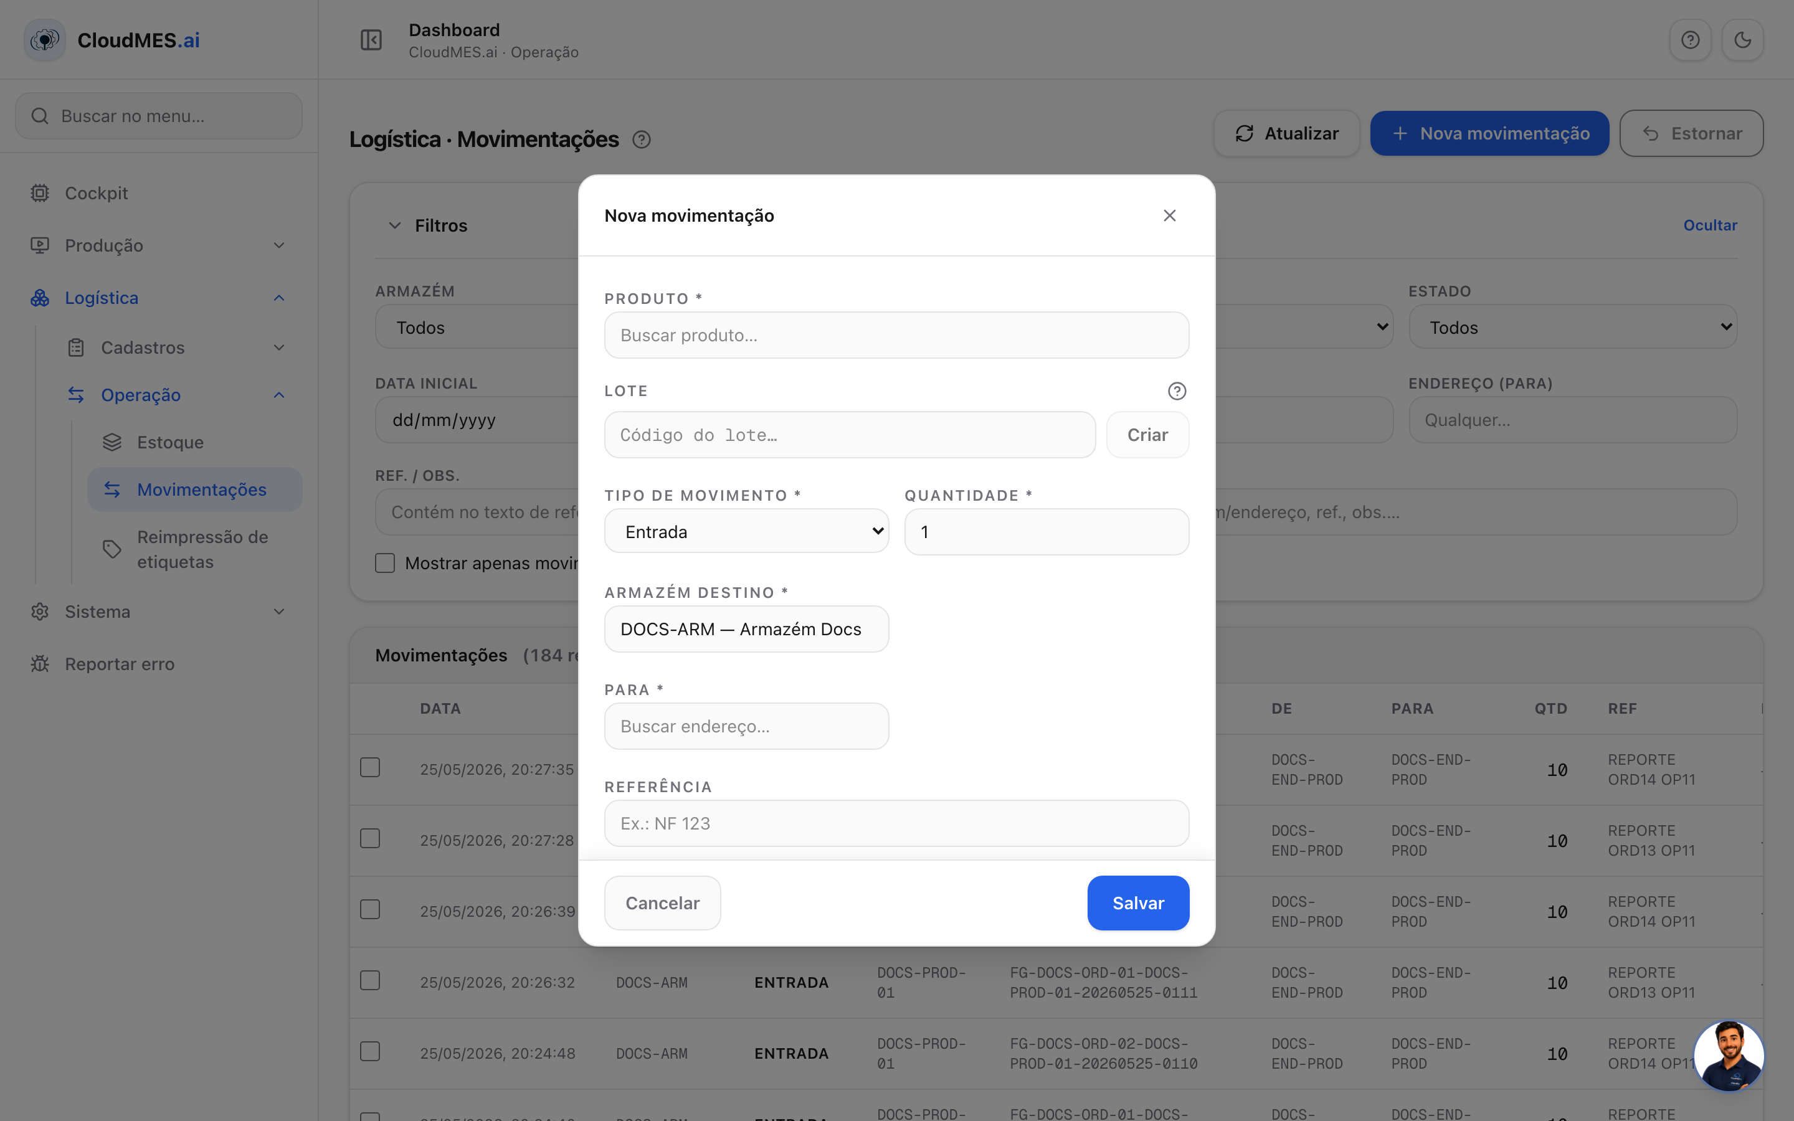Open the Lote help question icon

click(1177, 392)
